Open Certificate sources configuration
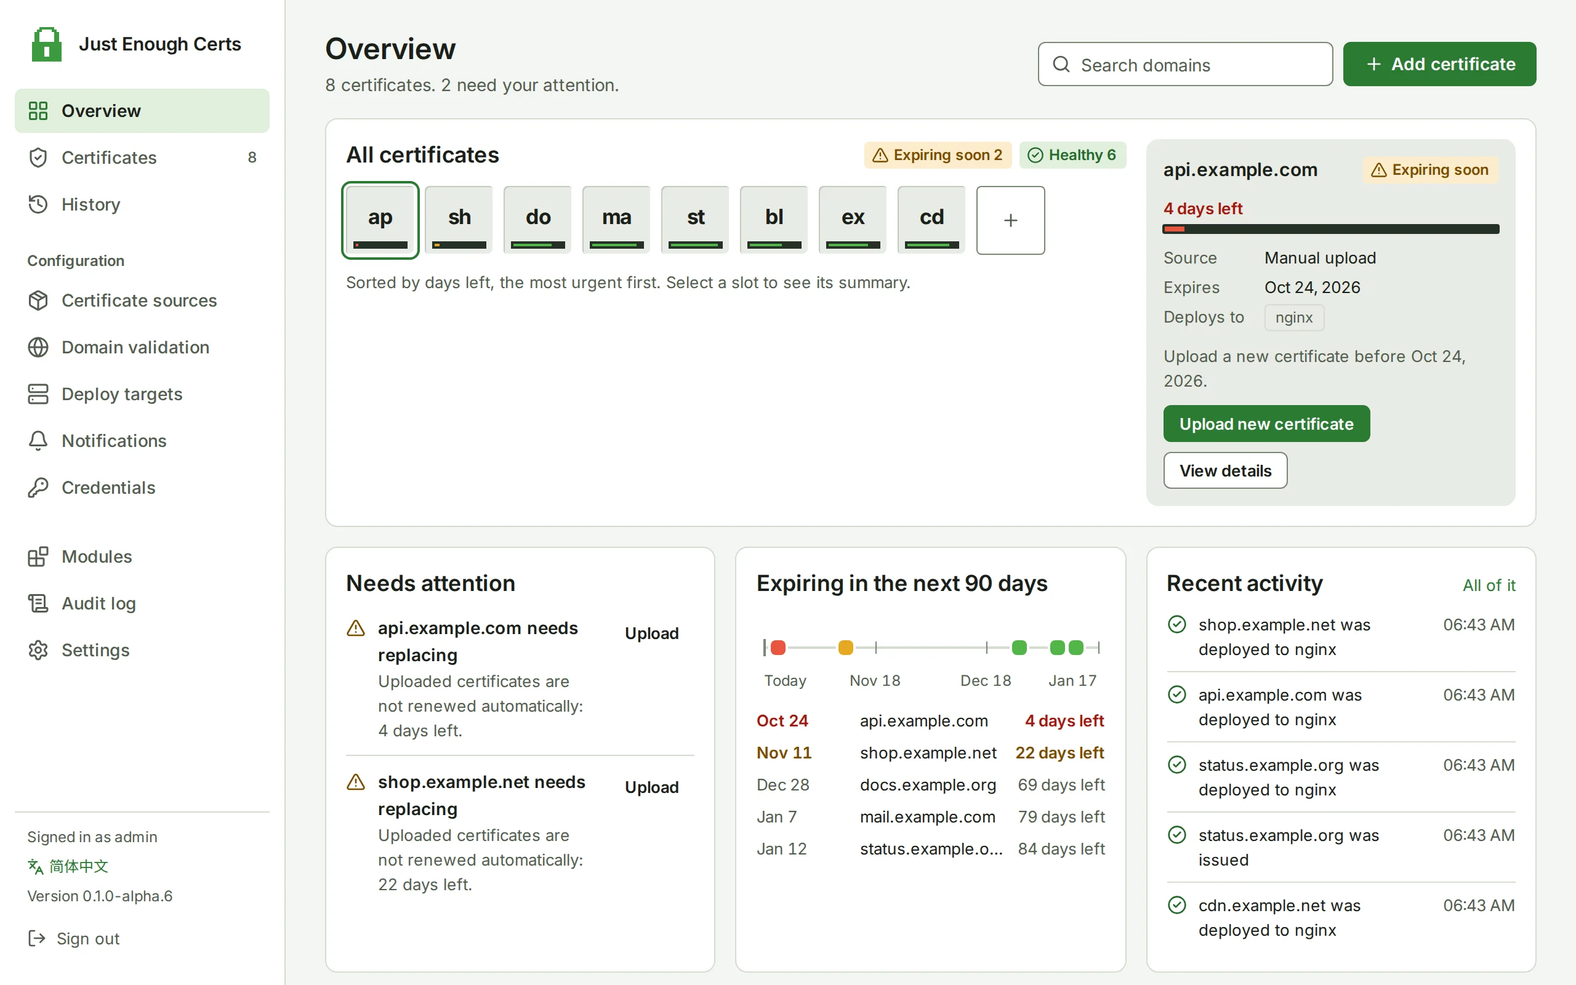Image resolution: width=1576 pixels, height=985 pixels. pos(142,300)
